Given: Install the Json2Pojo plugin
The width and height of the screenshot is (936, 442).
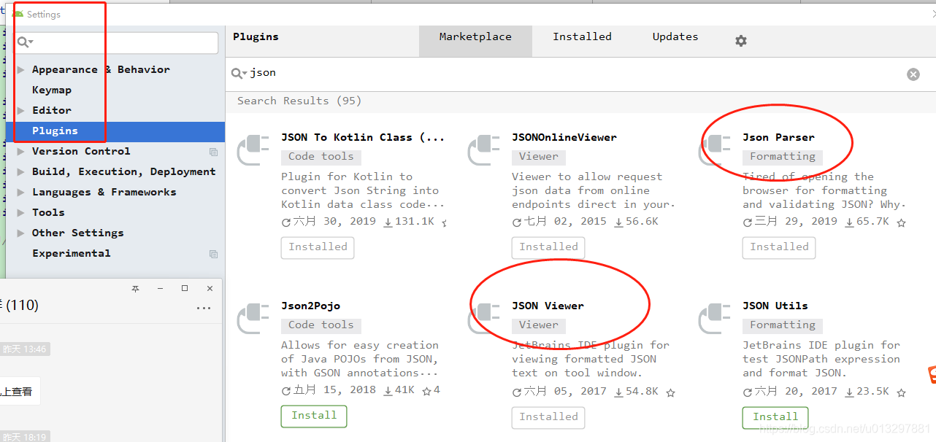Looking at the screenshot, I should 314,416.
